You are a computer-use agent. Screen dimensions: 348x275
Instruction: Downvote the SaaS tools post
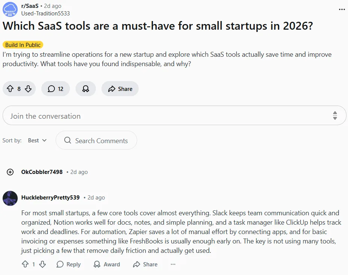tap(28, 89)
